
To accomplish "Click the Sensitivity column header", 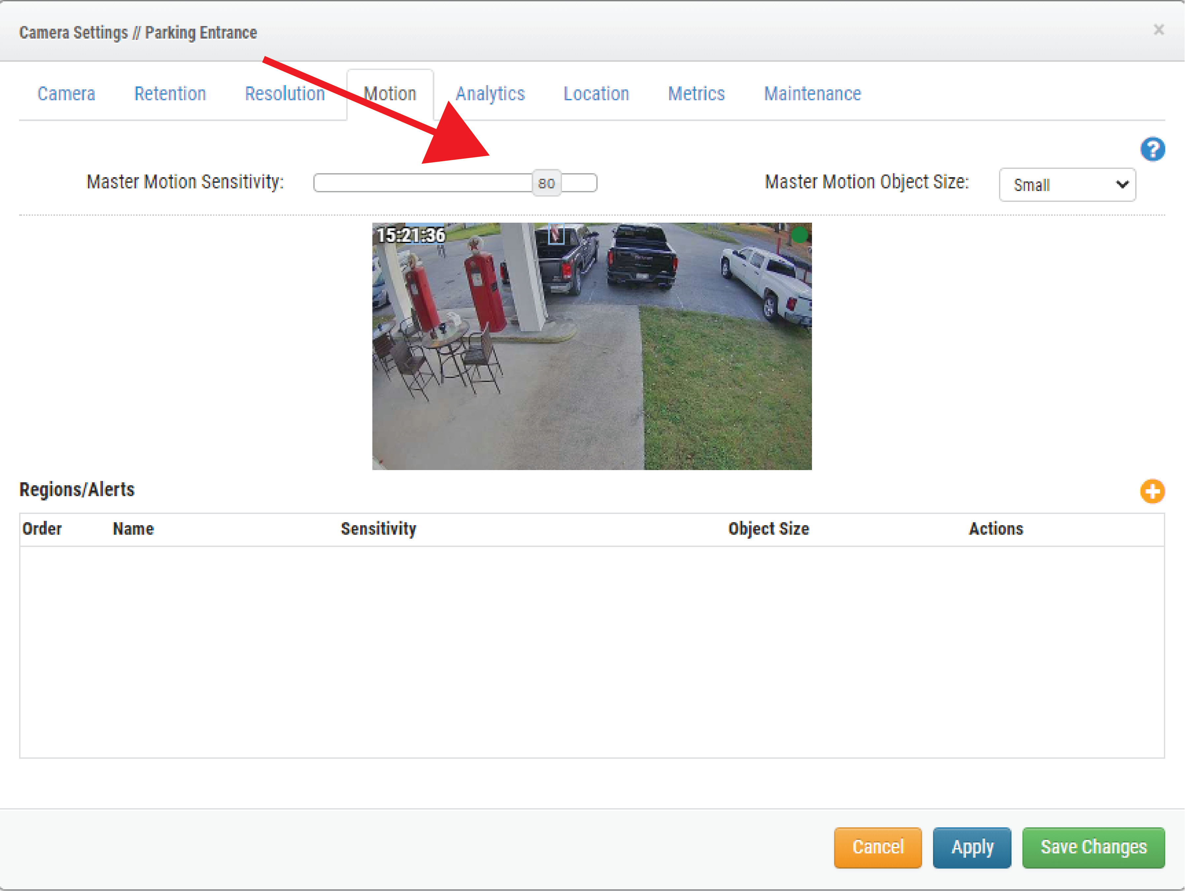I will click(x=378, y=529).
